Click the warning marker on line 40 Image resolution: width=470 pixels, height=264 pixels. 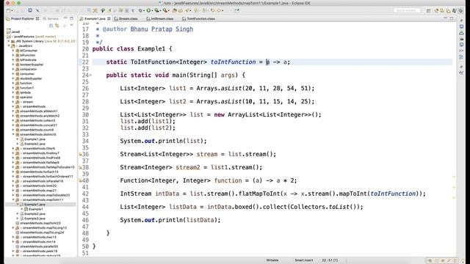tap(80, 181)
